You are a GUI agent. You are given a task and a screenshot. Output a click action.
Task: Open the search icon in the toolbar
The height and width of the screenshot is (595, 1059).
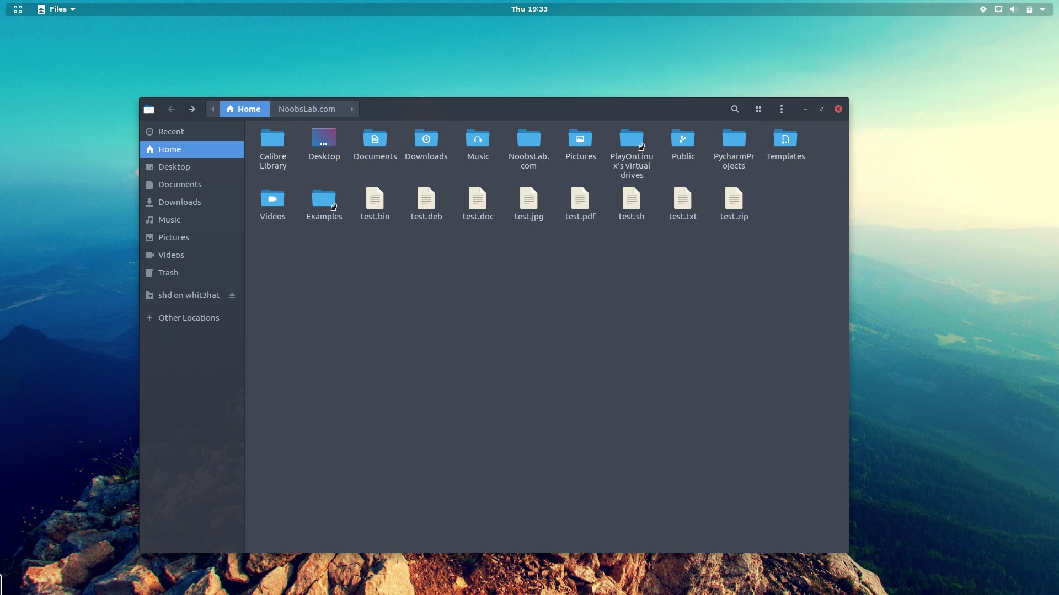pos(735,109)
